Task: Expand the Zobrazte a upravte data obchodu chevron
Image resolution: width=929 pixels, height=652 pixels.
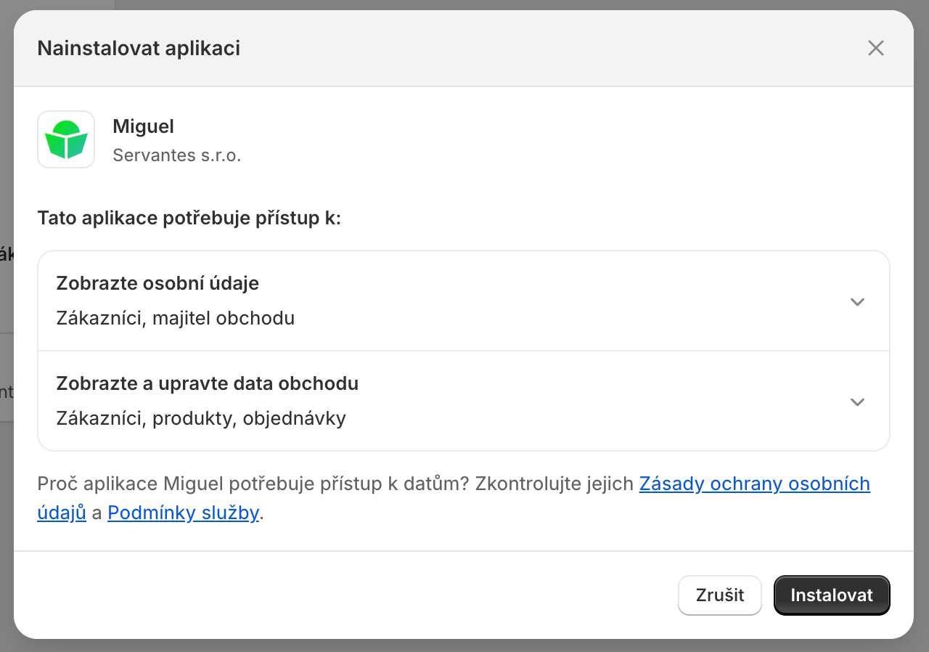Action: (x=857, y=402)
